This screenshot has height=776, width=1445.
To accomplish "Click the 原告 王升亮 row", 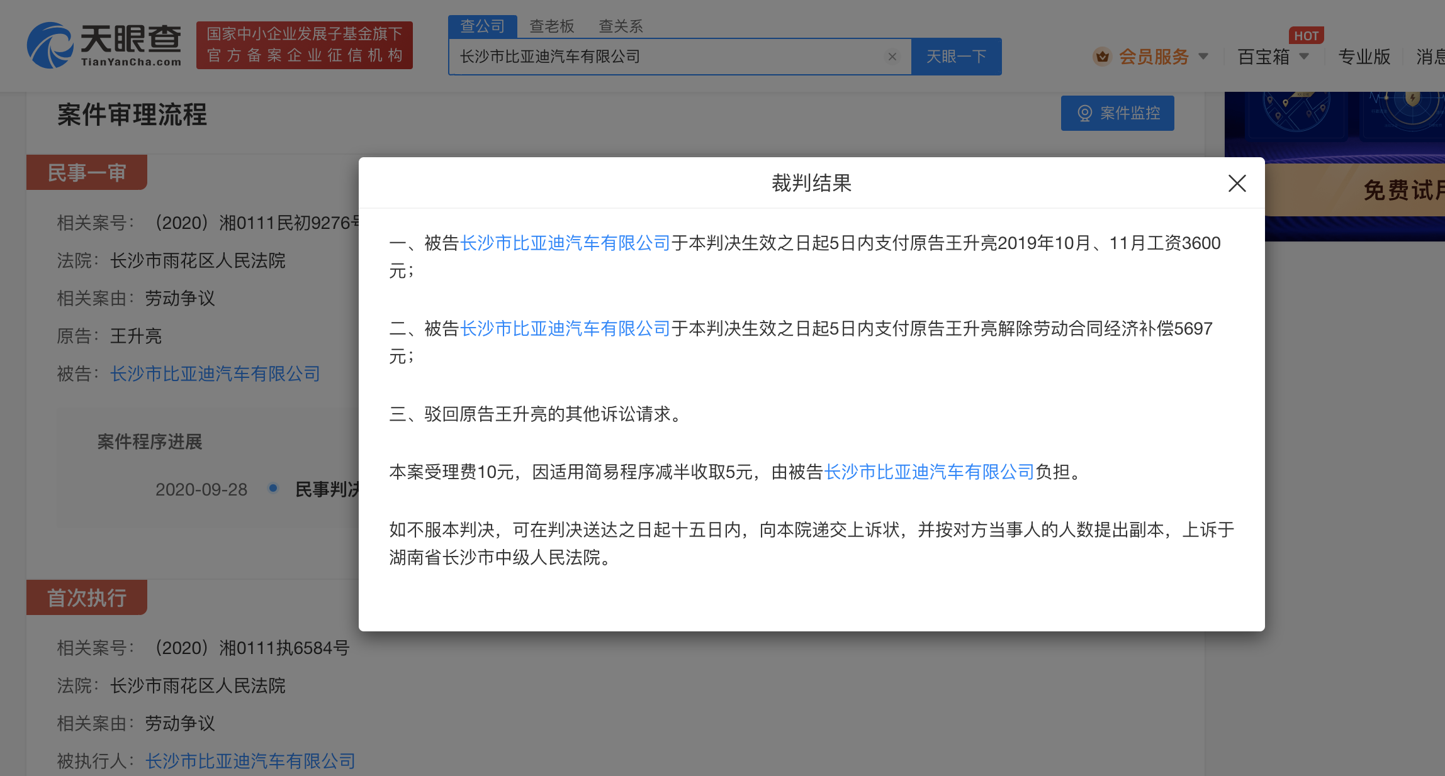I will (x=110, y=336).
